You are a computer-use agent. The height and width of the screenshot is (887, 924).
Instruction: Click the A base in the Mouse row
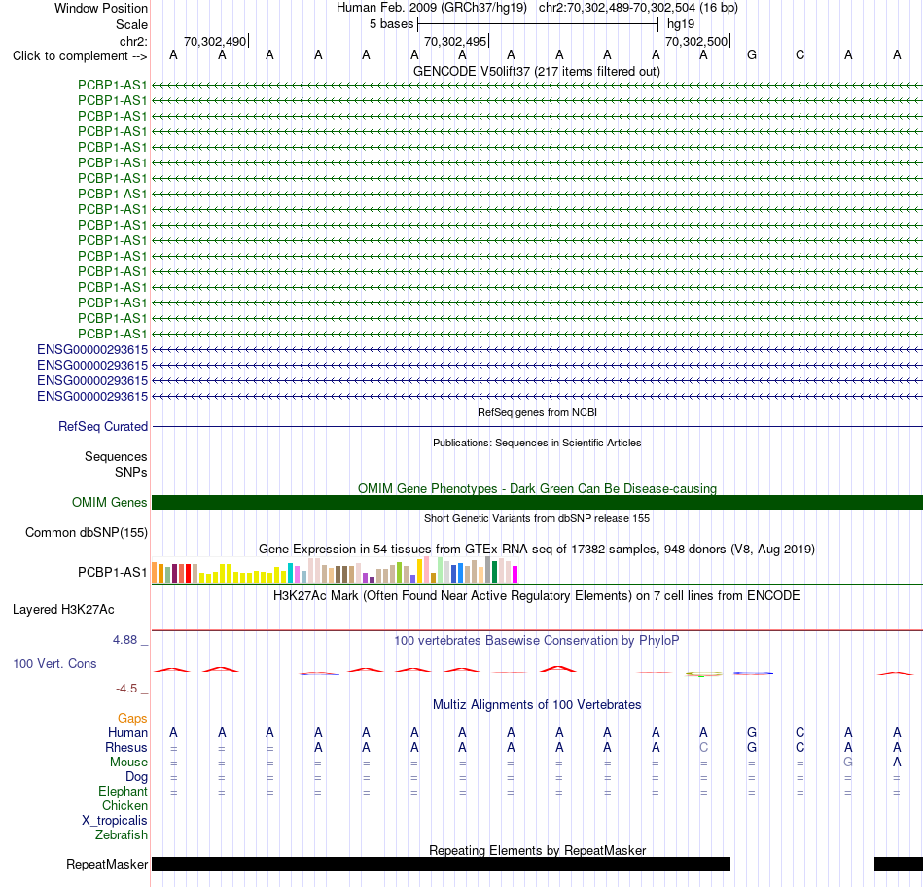point(897,763)
